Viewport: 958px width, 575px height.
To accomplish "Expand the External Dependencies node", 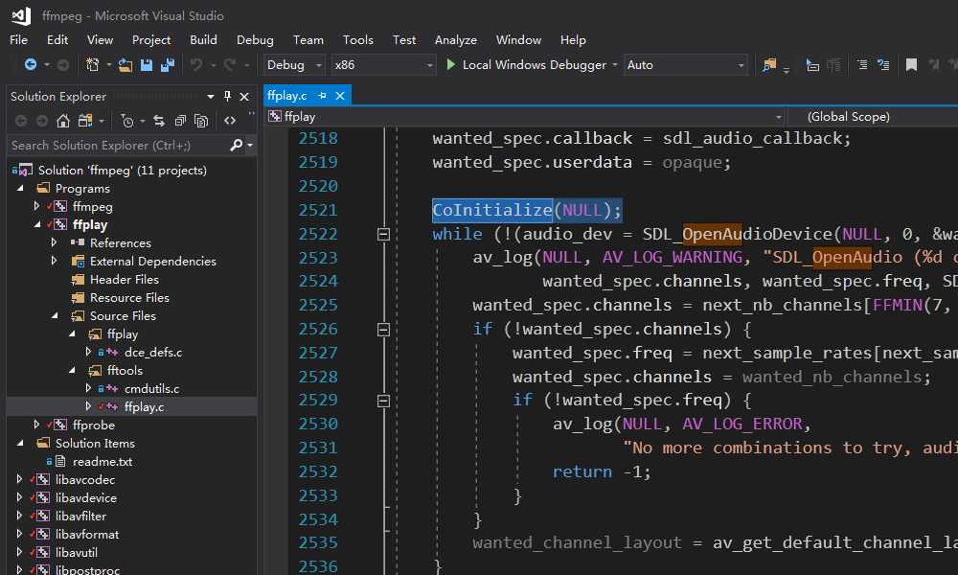I will 54,261.
